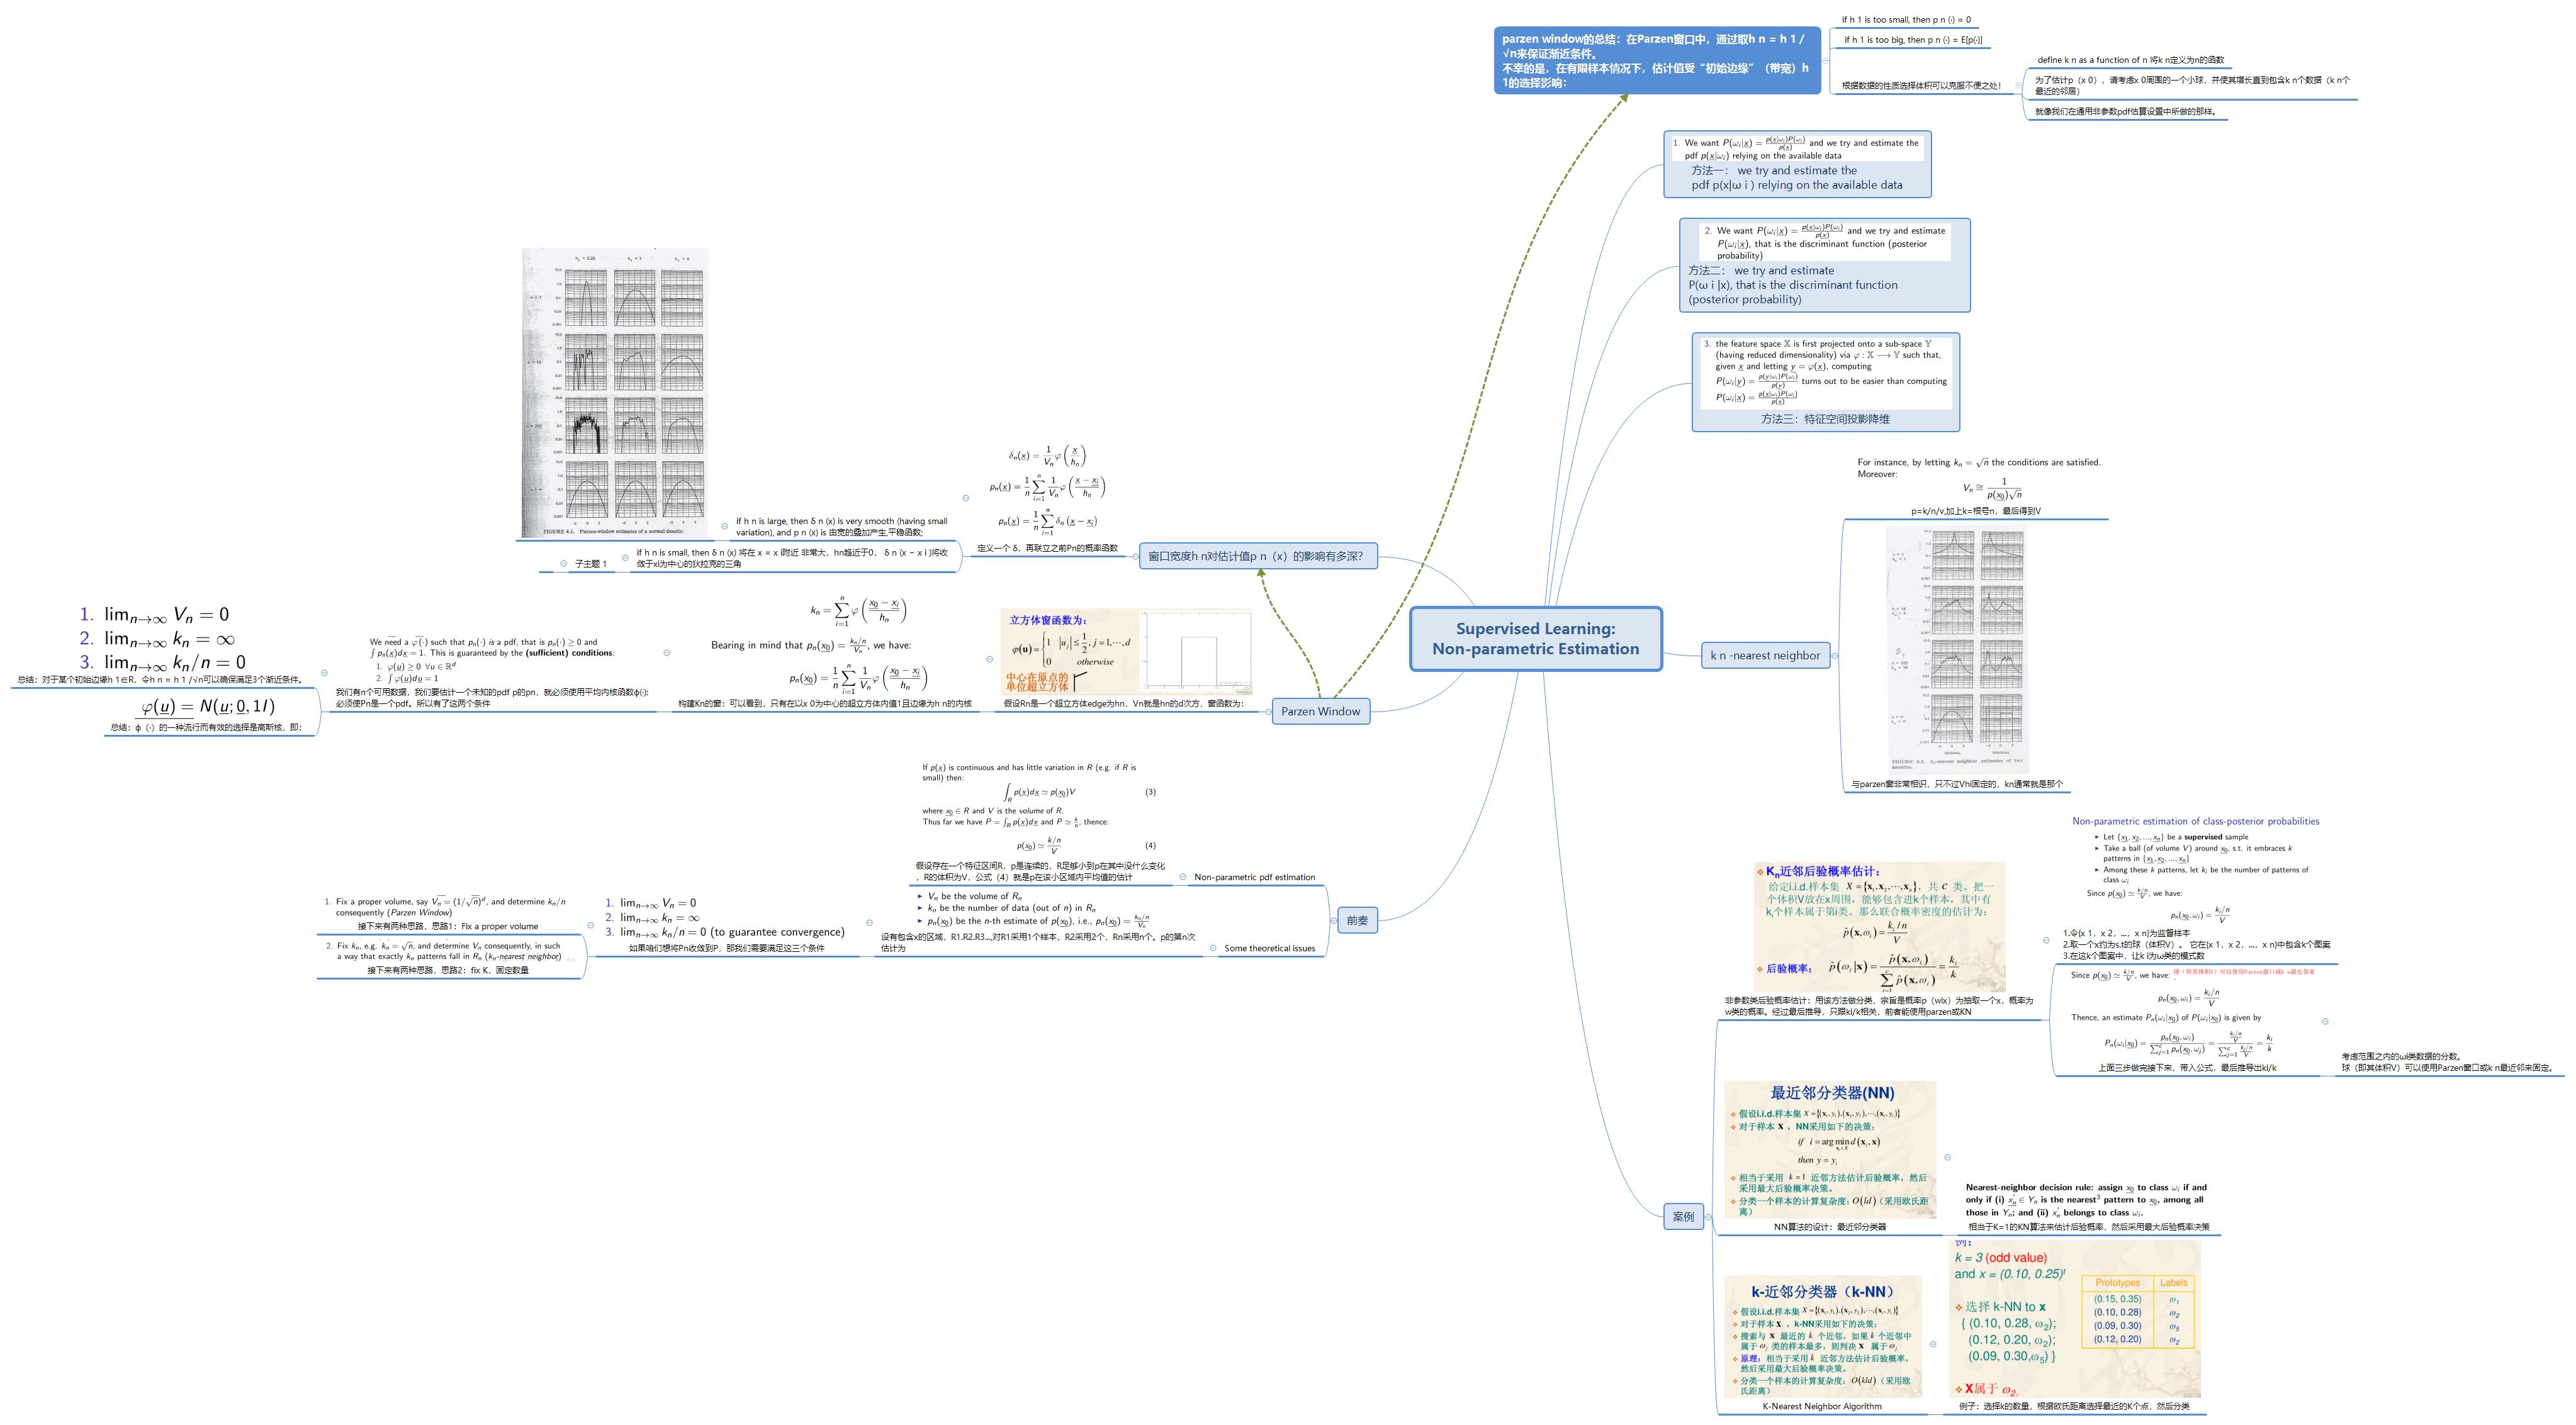Collapse toggle right of Kn近邻后验概率估计 slide
Image resolution: width=2576 pixels, height=1425 pixels.
[2046, 941]
